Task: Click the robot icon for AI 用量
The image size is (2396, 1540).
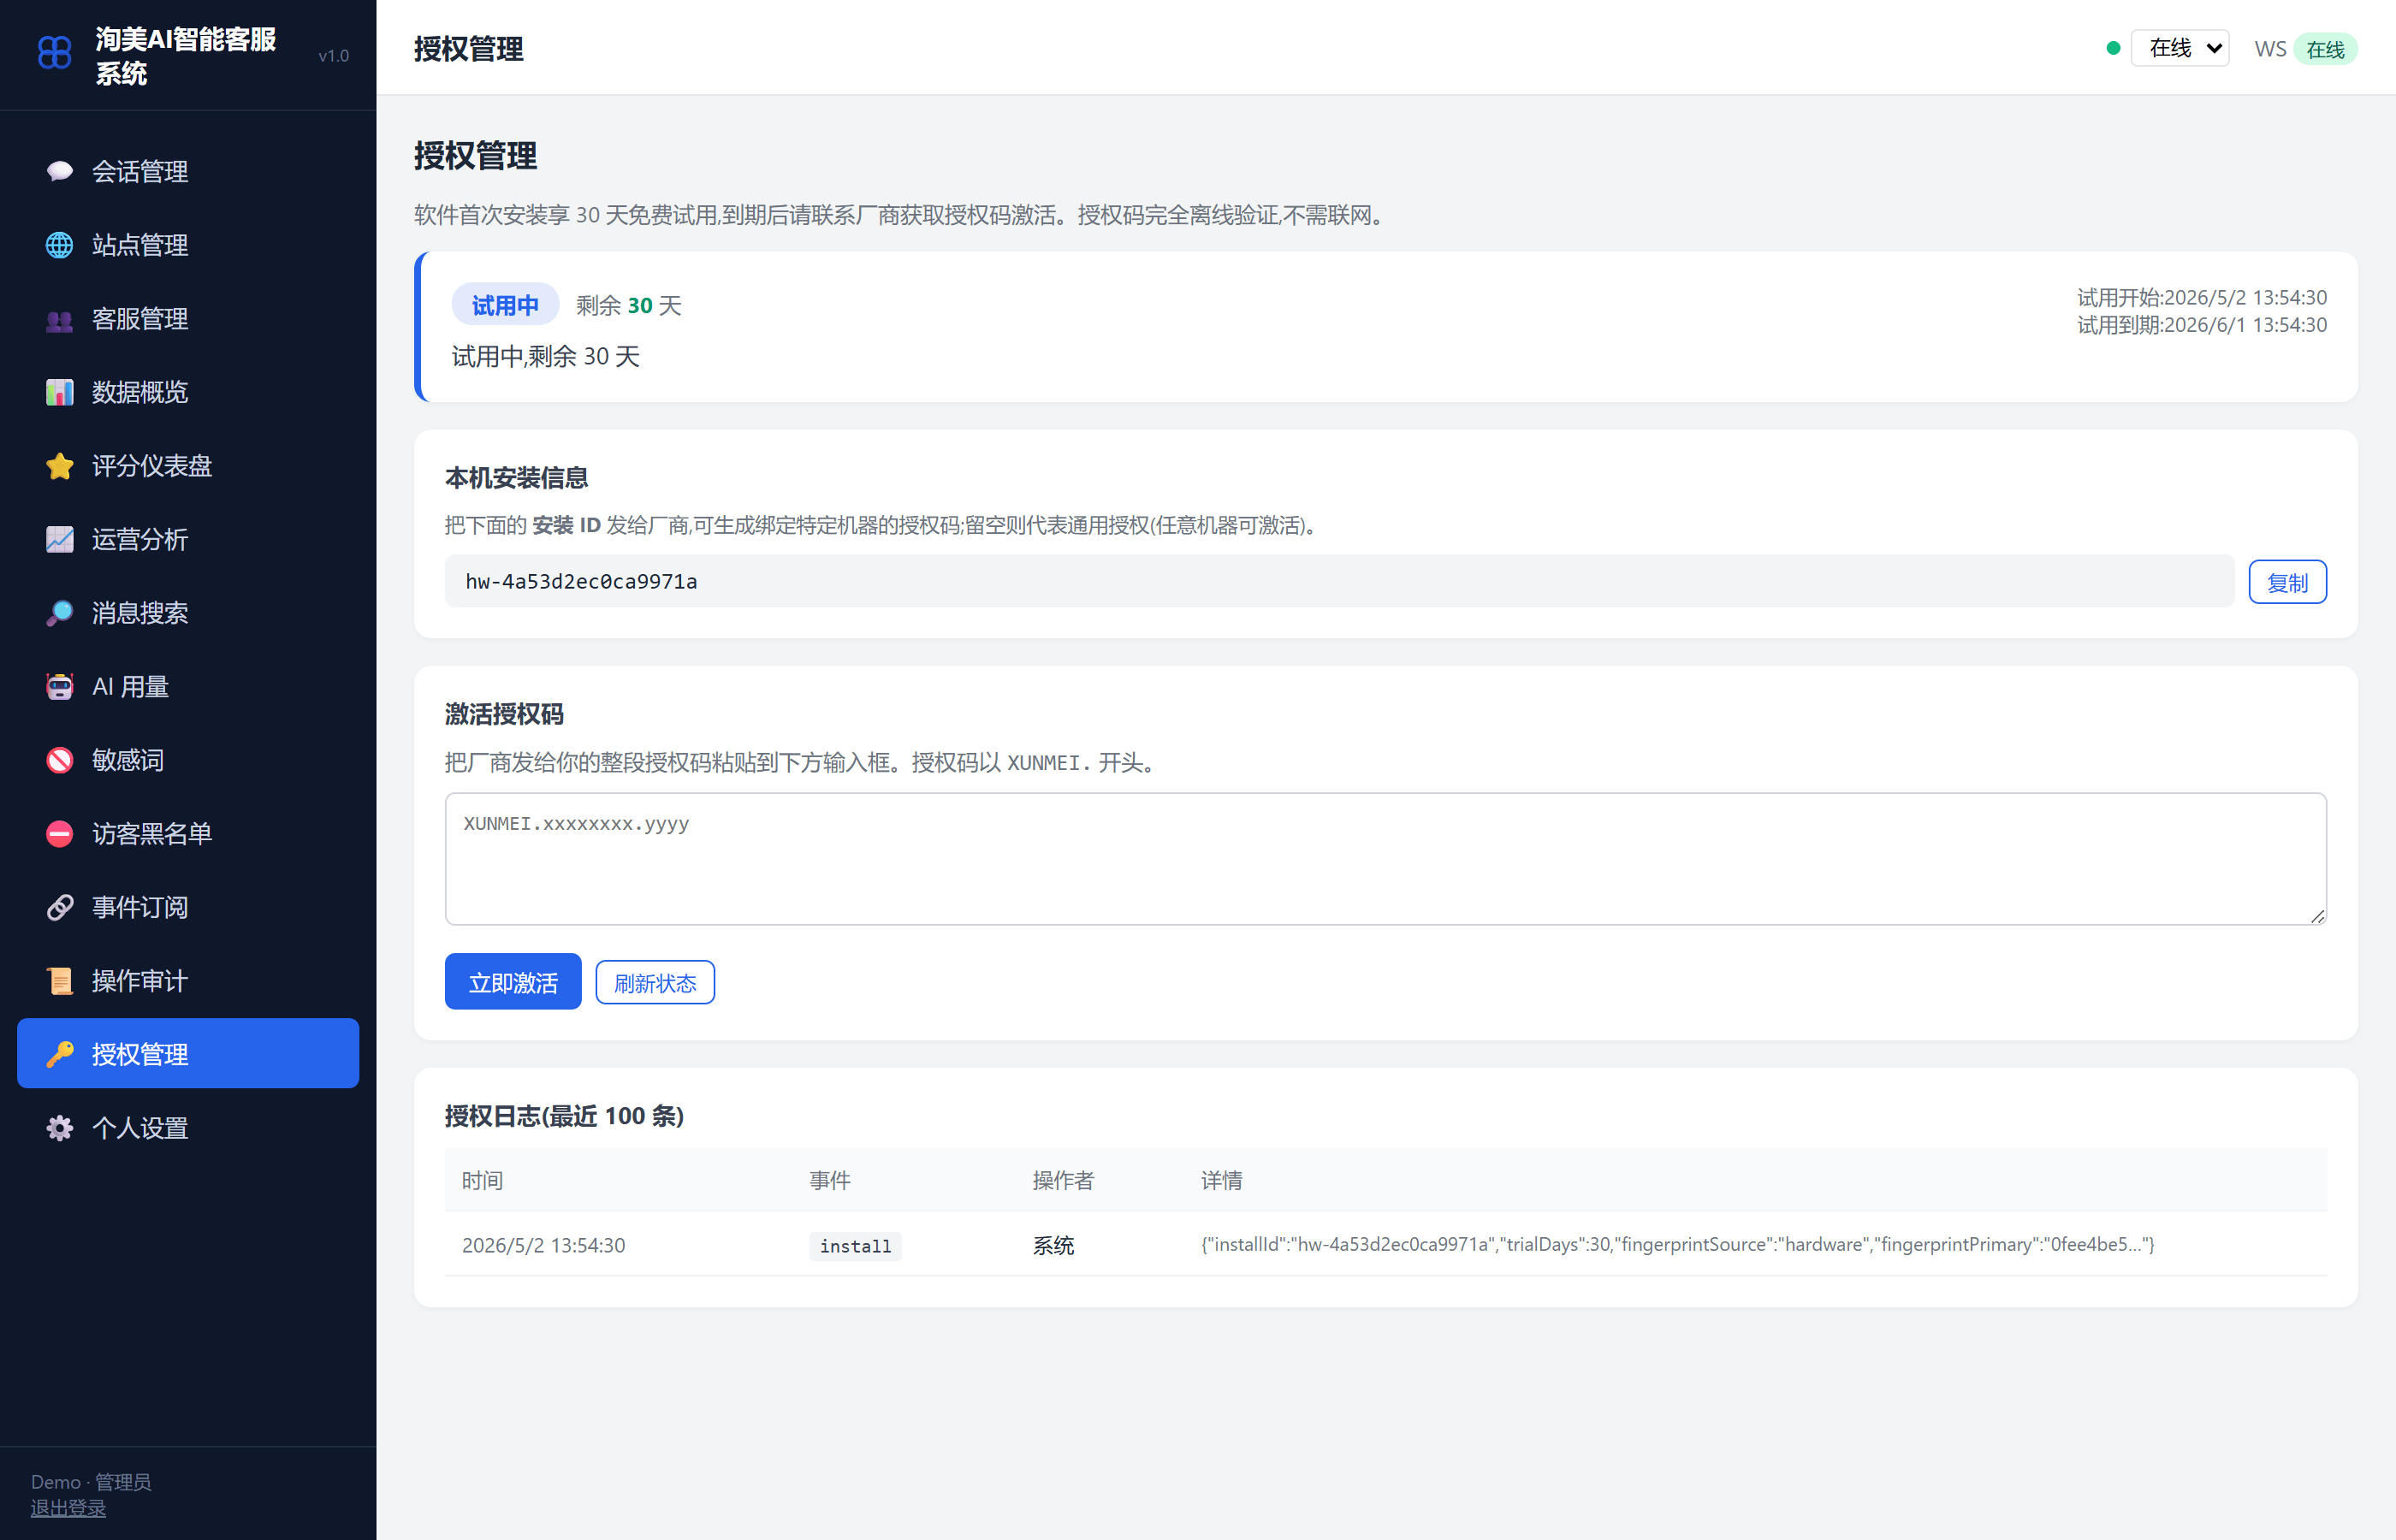Action: [59, 687]
